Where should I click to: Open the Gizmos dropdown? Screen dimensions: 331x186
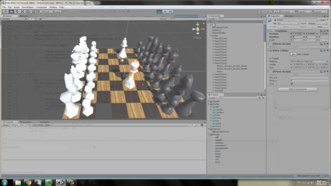click(164, 19)
